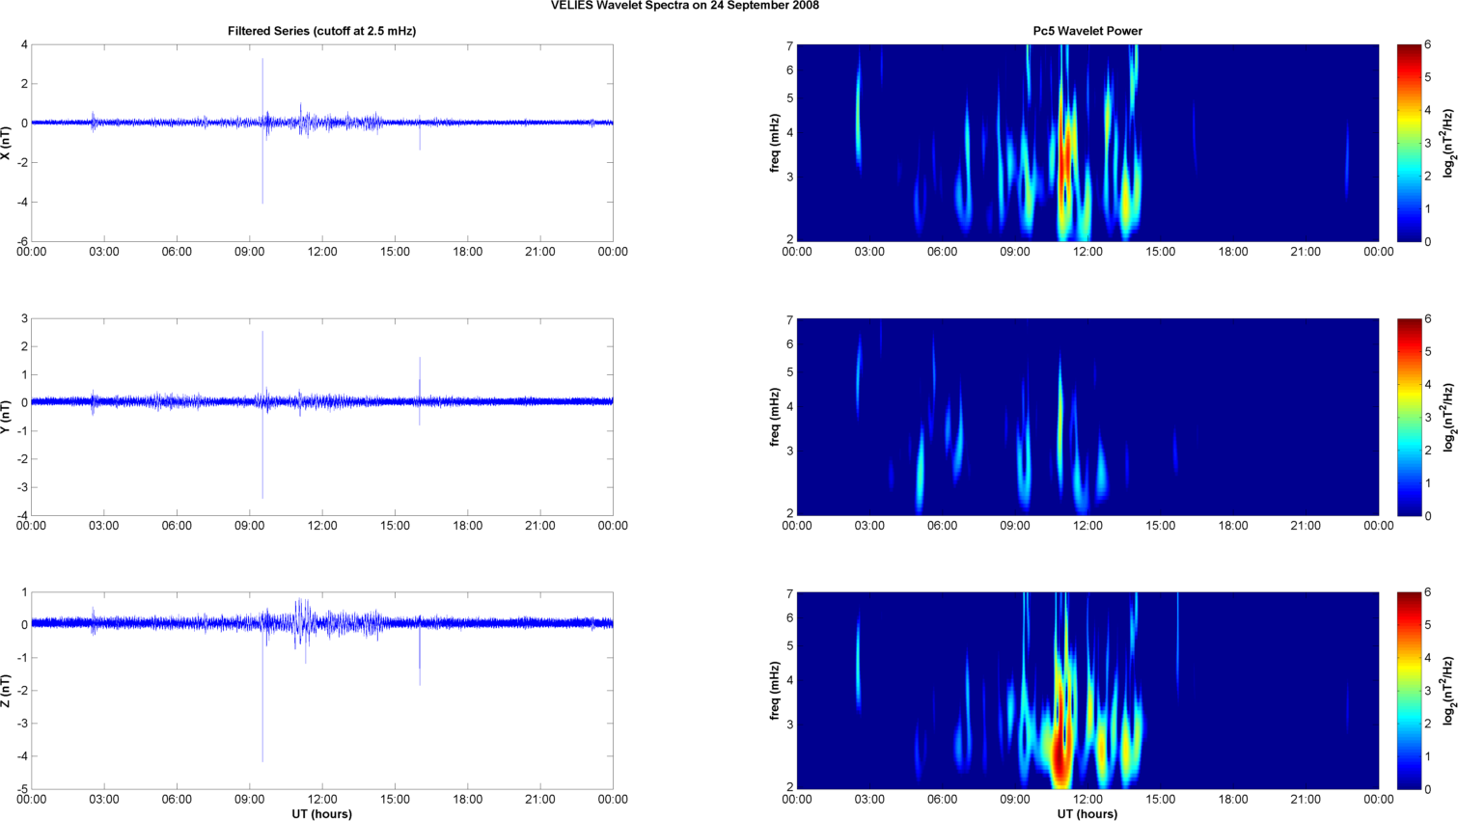This screenshot has height=821, width=1458.
Task: Click UT (hours) label under bottom wavelet spectrum
Action: point(1087,814)
